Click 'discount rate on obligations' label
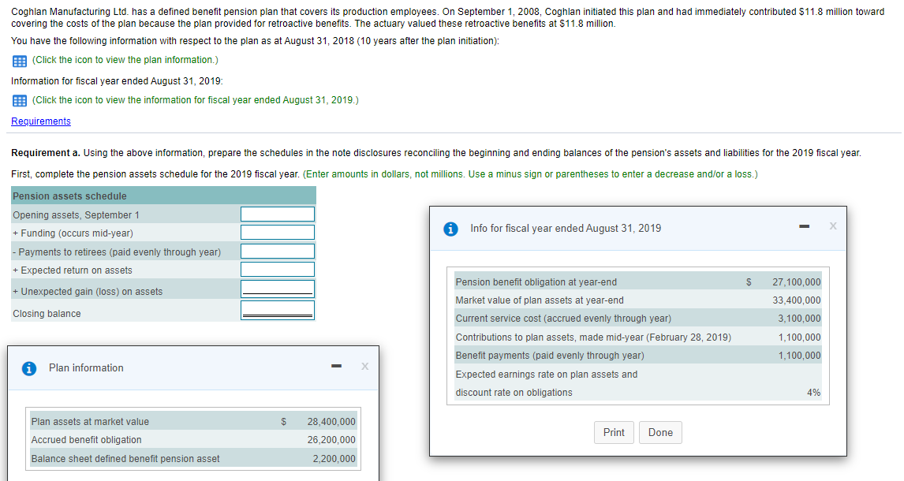Screen dimensions: 904x481 click(x=514, y=392)
